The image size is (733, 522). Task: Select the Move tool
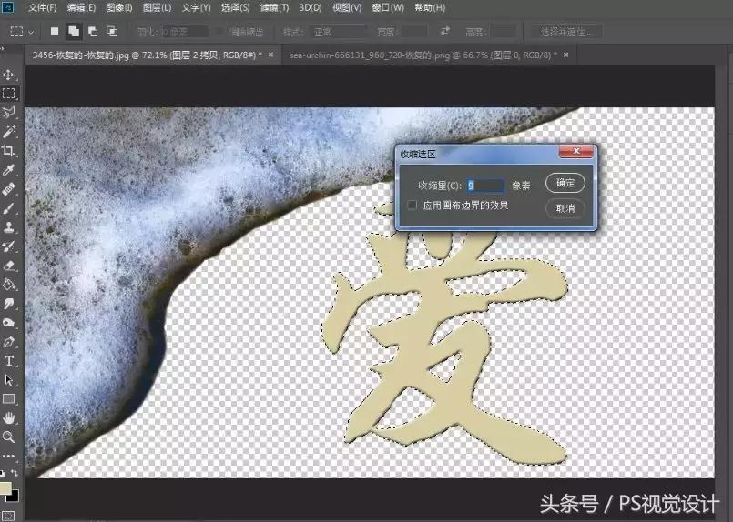tap(8, 75)
